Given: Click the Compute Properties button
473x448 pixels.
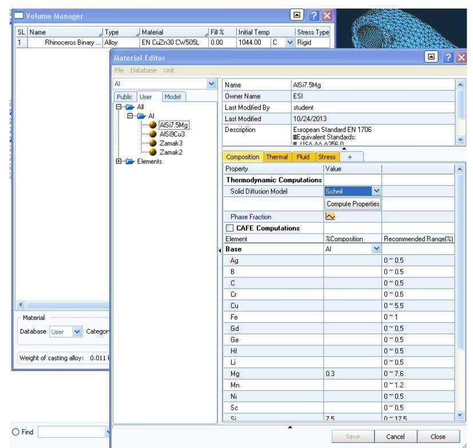Looking at the screenshot, I should click(x=353, y=204).
